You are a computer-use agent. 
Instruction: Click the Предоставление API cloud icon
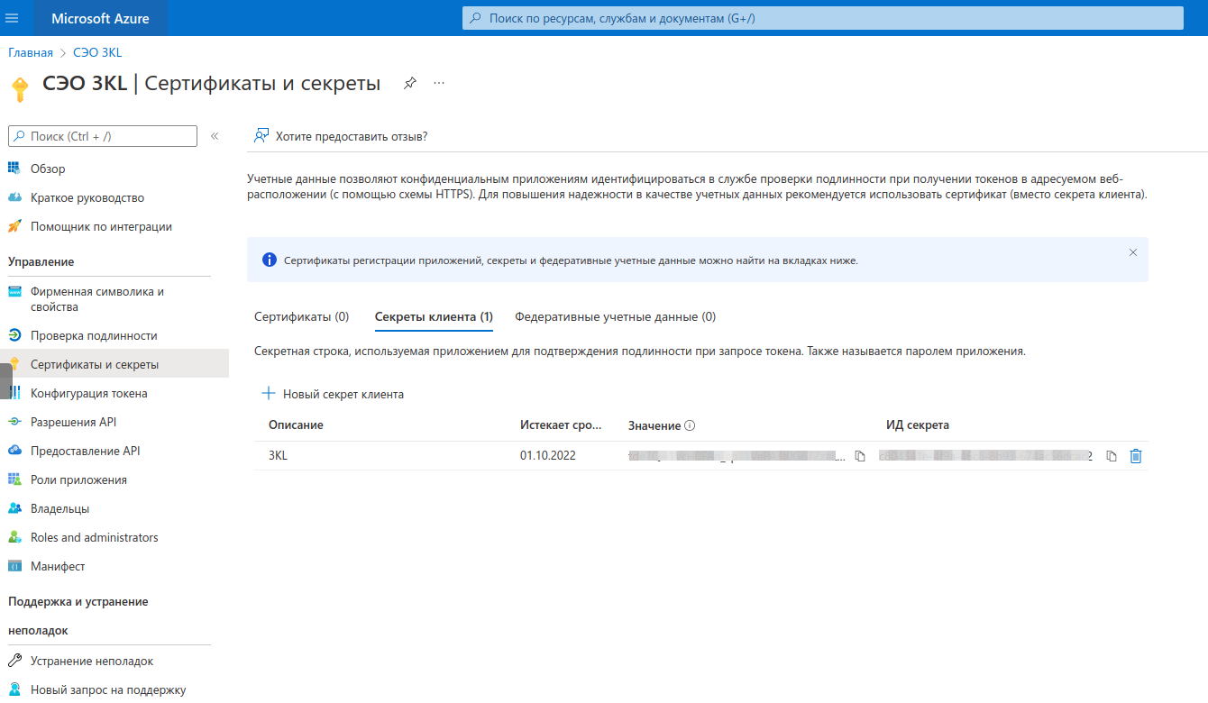tap(14, 451)
